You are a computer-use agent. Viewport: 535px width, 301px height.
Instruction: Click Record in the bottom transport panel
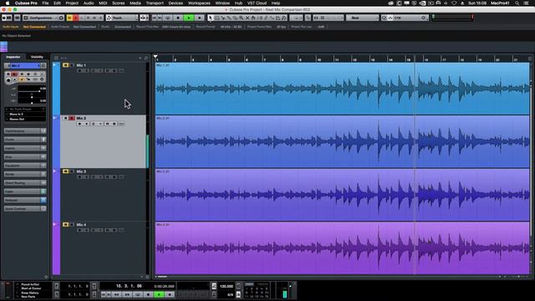coord(170,294)
